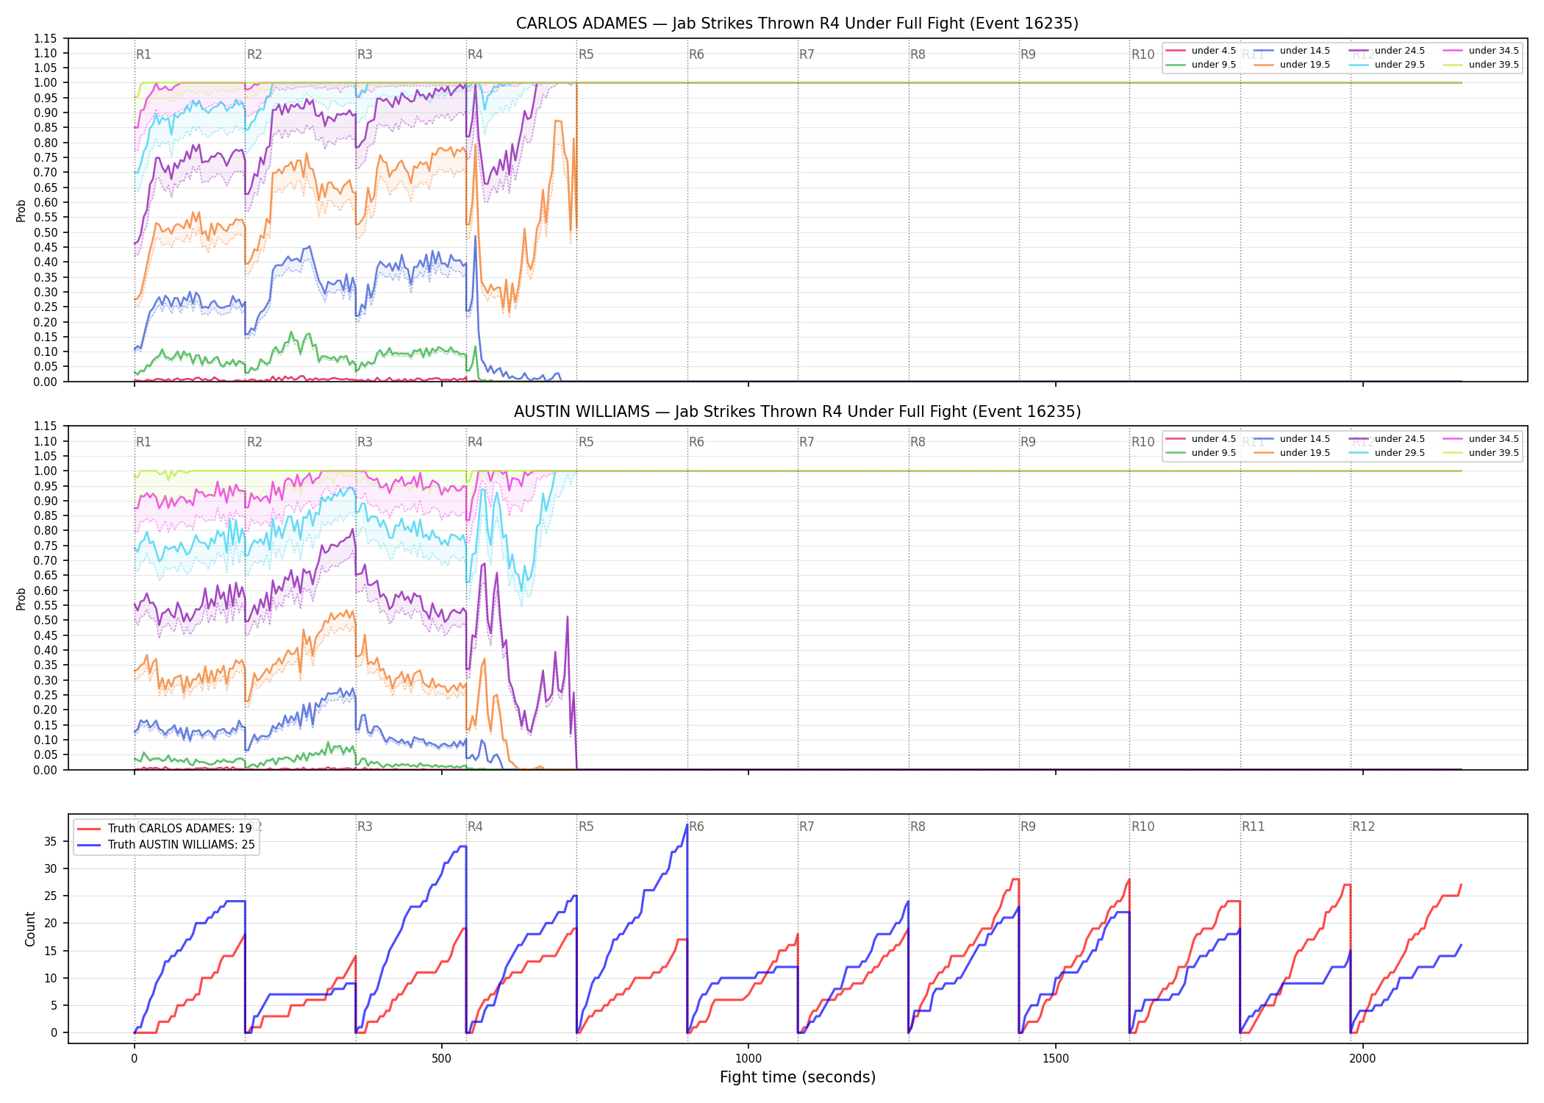Click the R5 round marker in Austin Williams chart
The width and height of the screenshot is (1544, 1103).
[586, 442]
